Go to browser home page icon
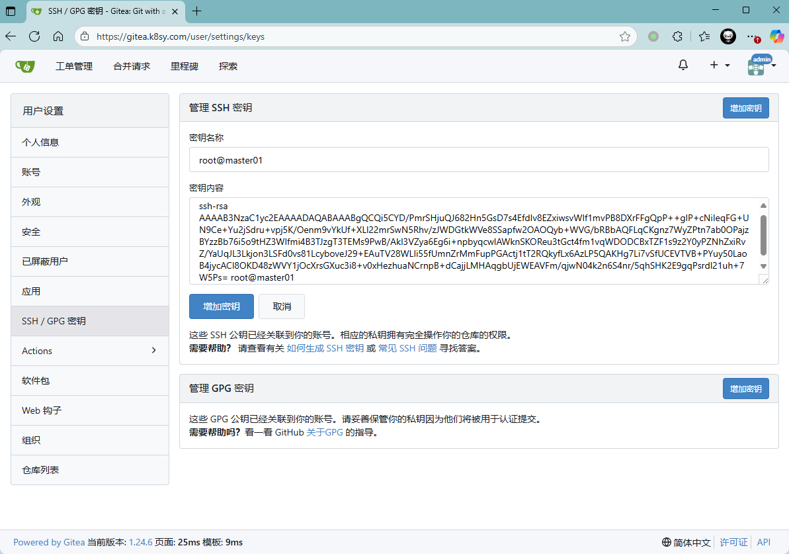 [x=58, y=36]
